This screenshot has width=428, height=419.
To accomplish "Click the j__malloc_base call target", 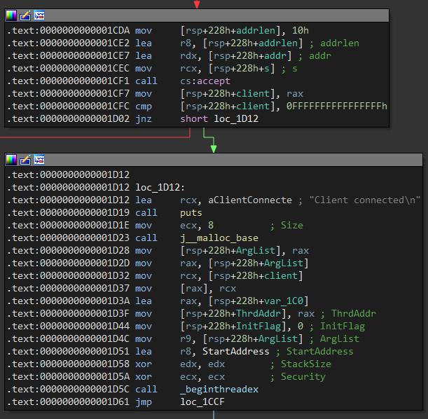I will 219,238.
